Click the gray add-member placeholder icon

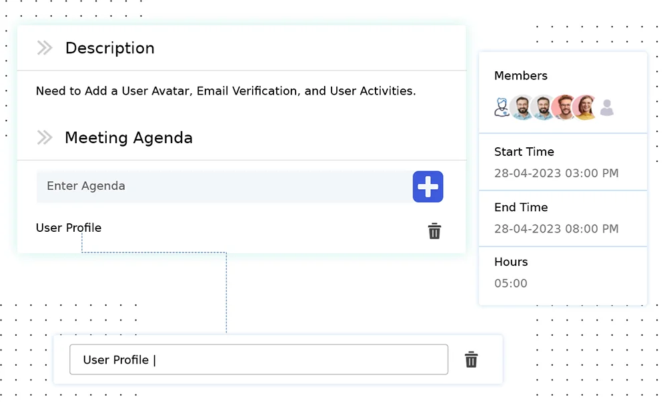point(606,108)
